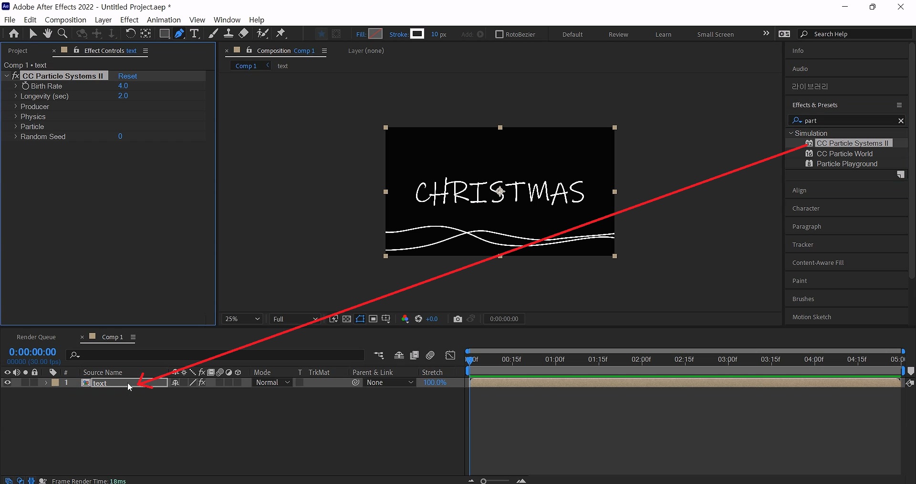Select the Rectangle shape tool

pyautogui.click(x=164, y=33)
